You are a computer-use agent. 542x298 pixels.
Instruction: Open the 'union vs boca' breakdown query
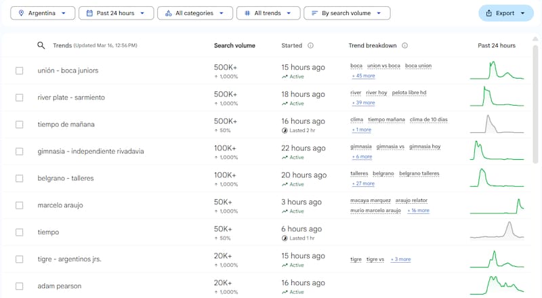tap(383, 66)
